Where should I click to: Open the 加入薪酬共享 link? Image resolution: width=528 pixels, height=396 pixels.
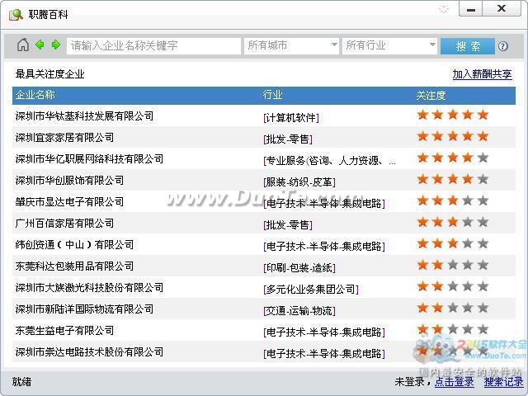click(481, 74)
